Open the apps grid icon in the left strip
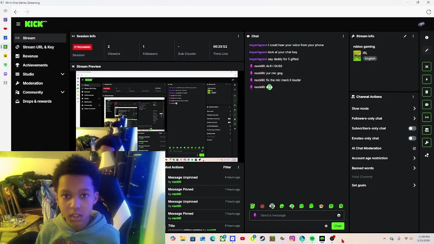 click(x=5, y=83)
